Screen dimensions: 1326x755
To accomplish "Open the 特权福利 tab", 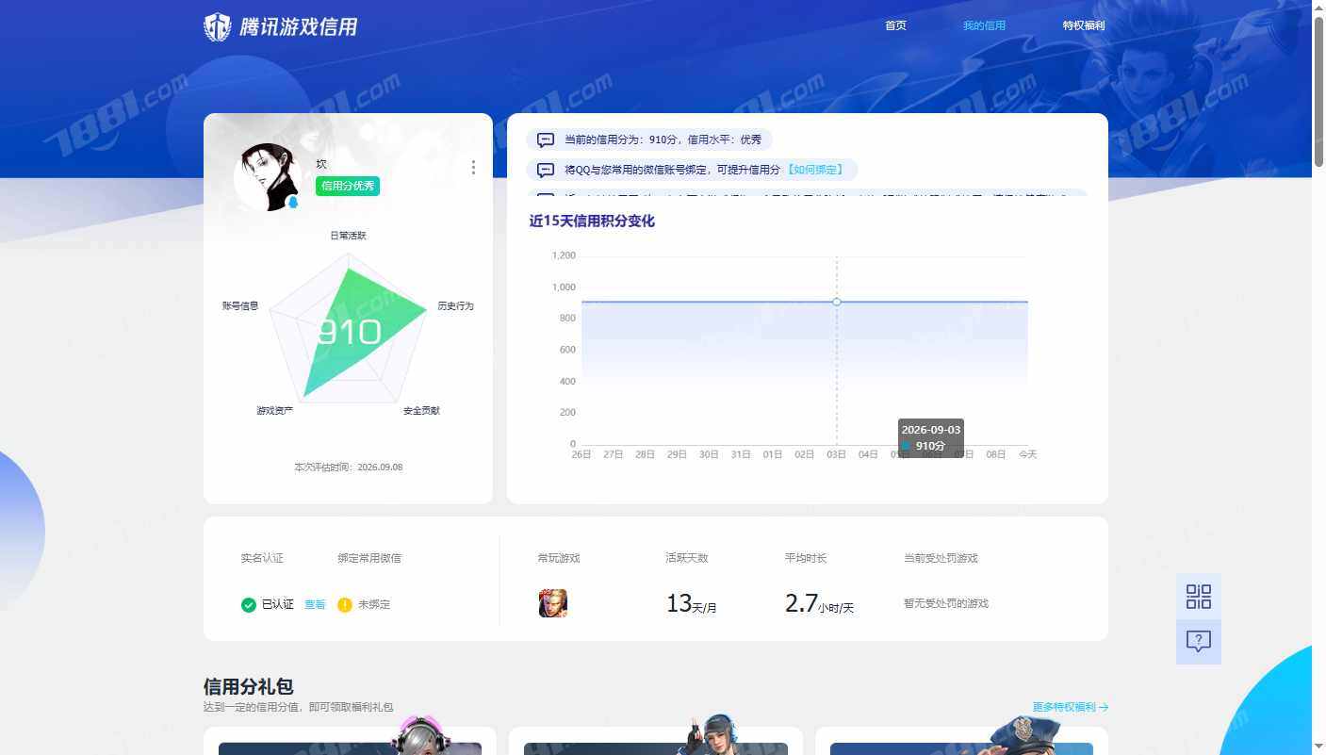I will coord(1084,25).
